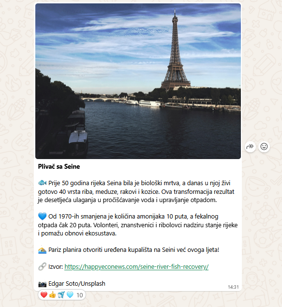Viewport: 282px width, 307px height.
Task: Click the swimmer emoji before 'Pariz planira'
Action: (42, 250)
